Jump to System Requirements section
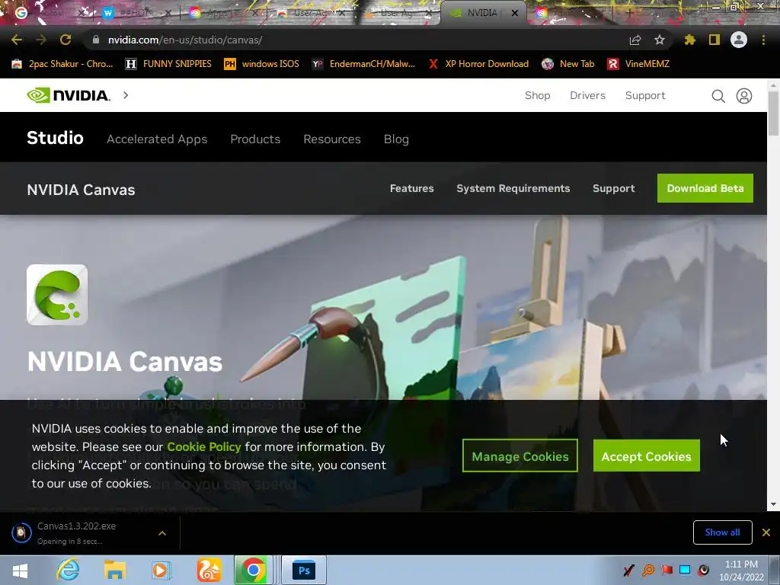This screenshot has width=780, height=585. [513, 189]
